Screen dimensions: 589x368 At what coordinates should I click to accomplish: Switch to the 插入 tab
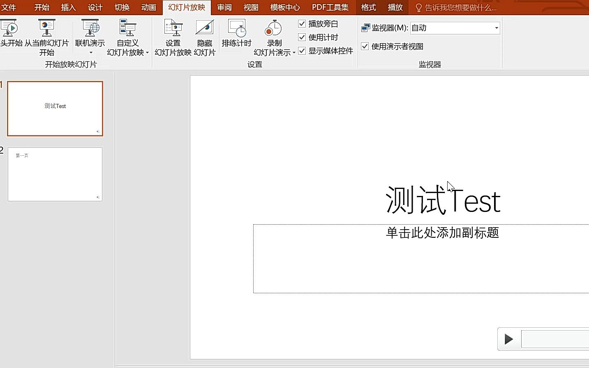click(68, 7)
